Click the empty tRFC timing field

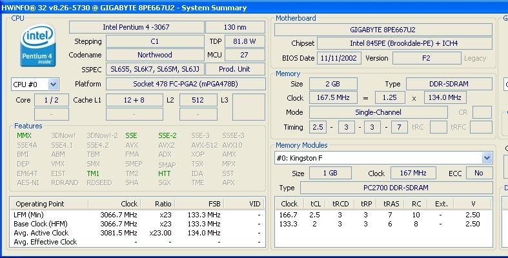(x=481, y=127)
